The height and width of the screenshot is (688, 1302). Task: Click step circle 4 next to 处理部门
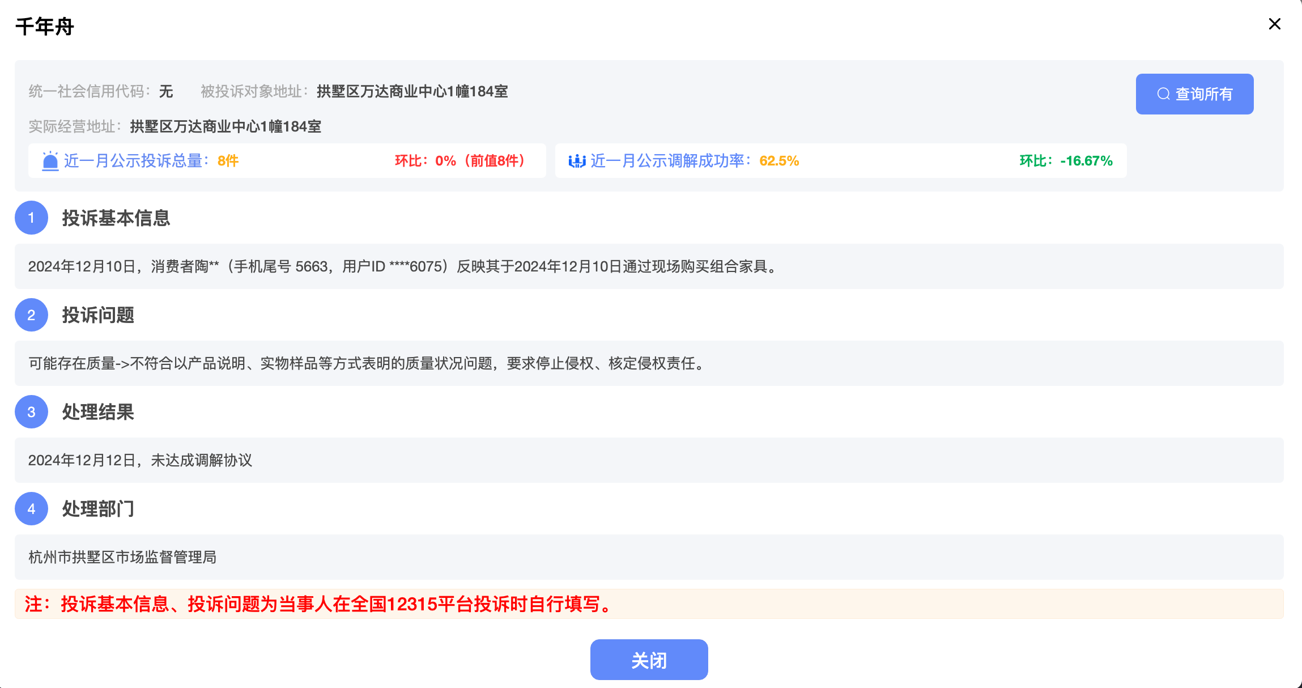(x=31, y=509)
